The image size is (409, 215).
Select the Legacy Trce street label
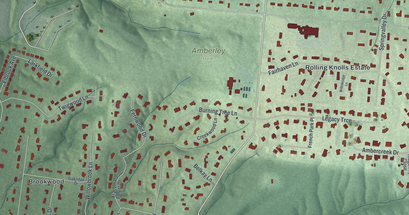[337, 119]
